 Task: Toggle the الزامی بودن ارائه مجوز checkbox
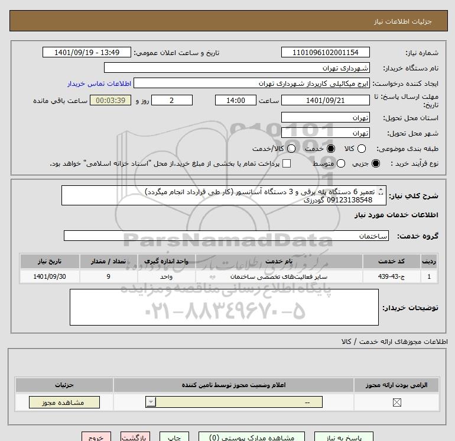point(396,403)
